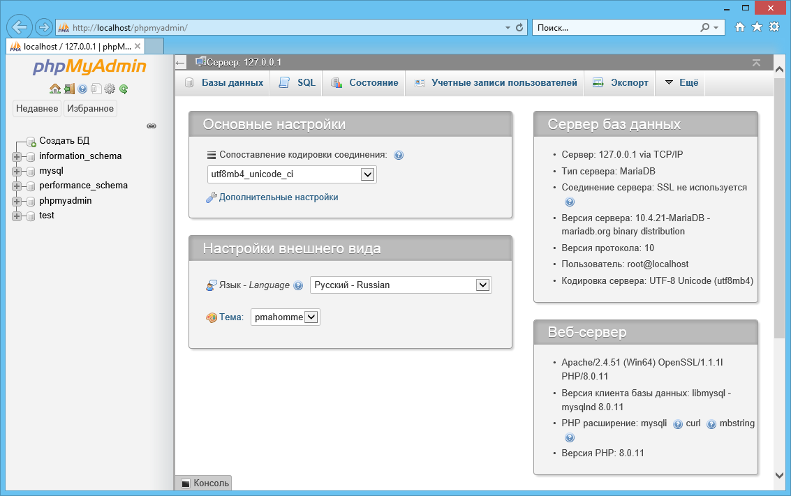Click the Недавнее button

click(37, 108)
